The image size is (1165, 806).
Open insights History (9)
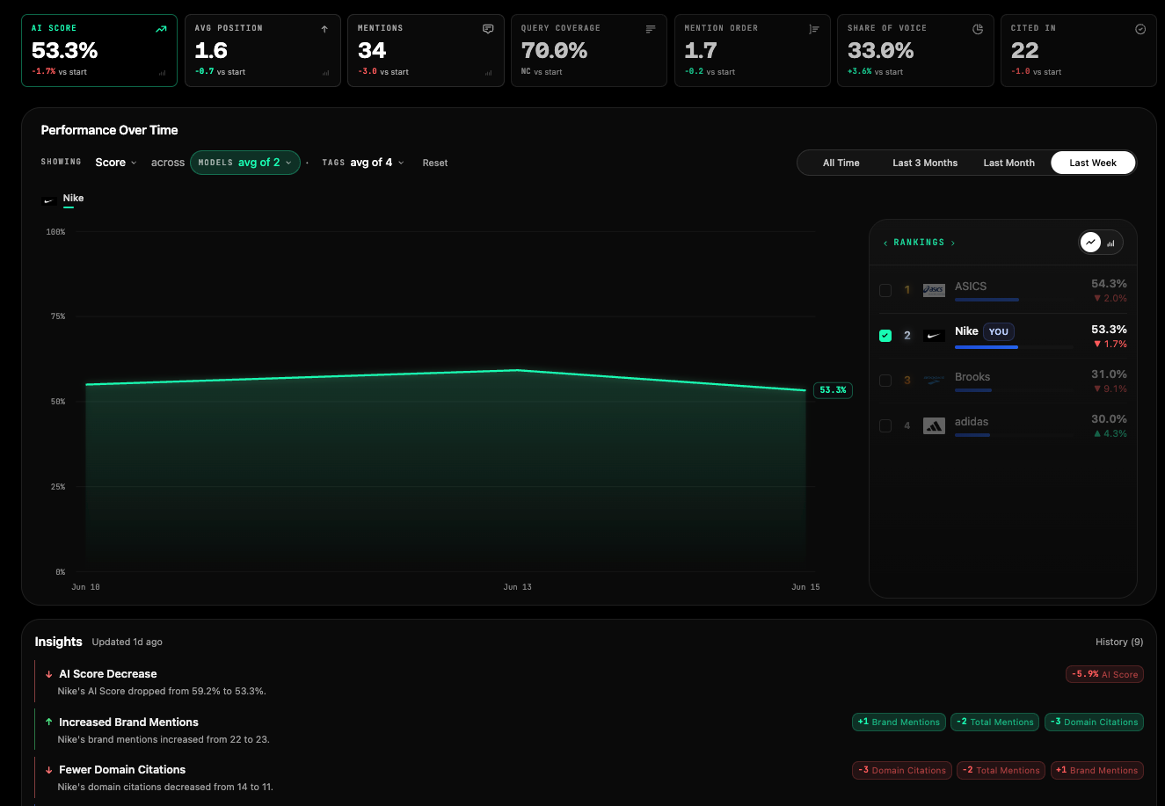coord(1119,642)
